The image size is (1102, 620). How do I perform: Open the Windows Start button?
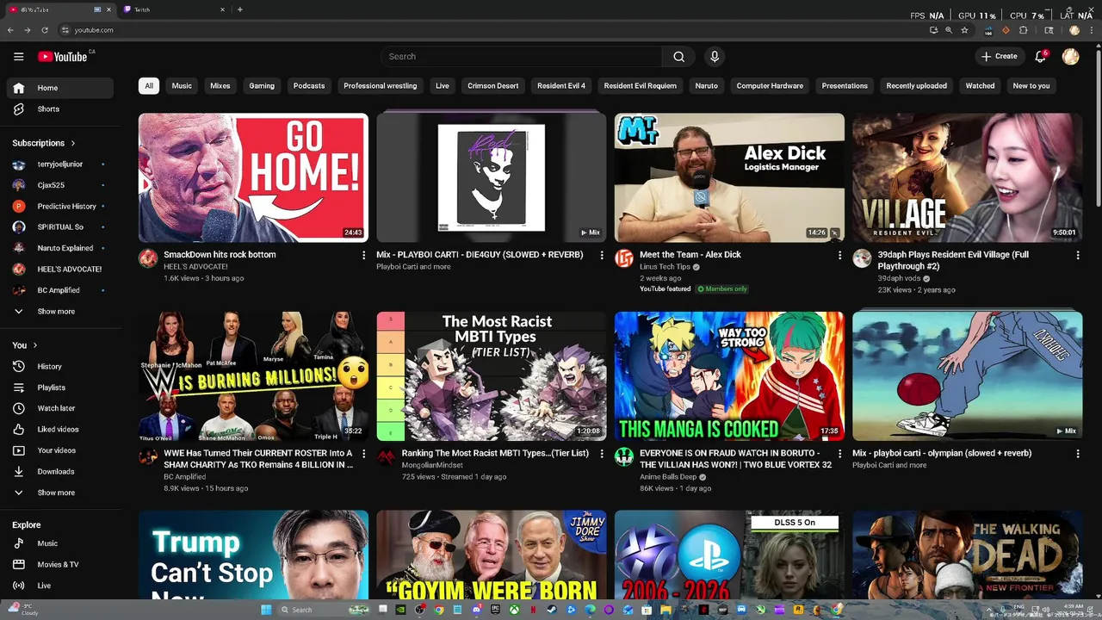pyautogui.click(x=266, y=610)
